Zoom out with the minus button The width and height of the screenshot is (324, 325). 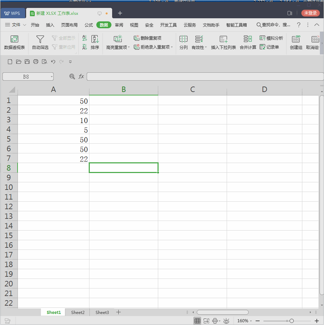258,321
